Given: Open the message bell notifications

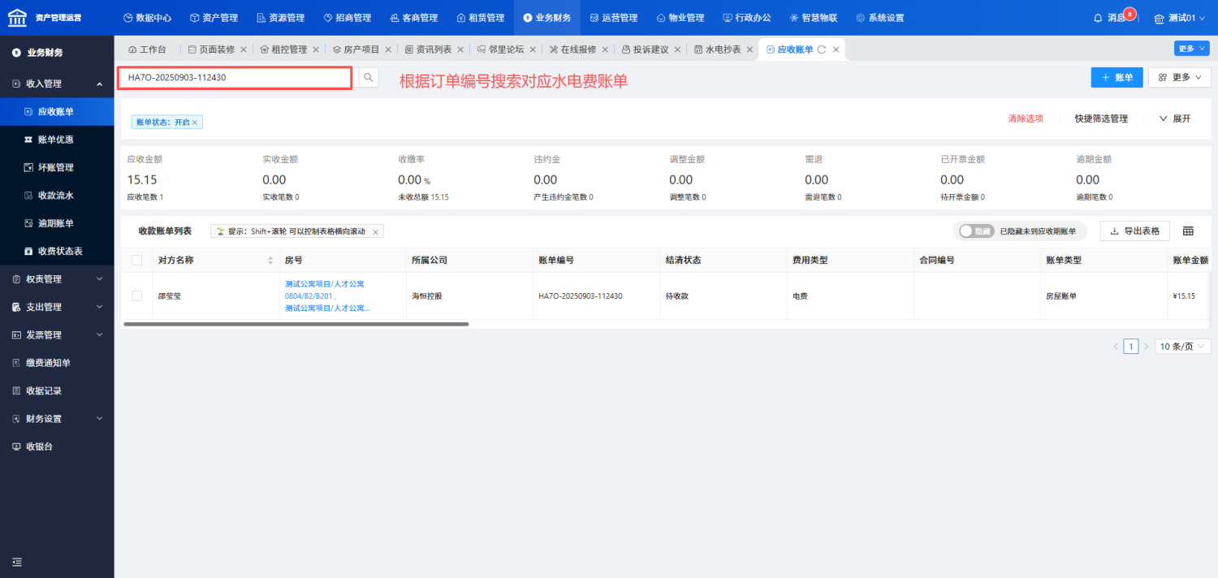Looking at the screenshot, I should pos(1098,18).
